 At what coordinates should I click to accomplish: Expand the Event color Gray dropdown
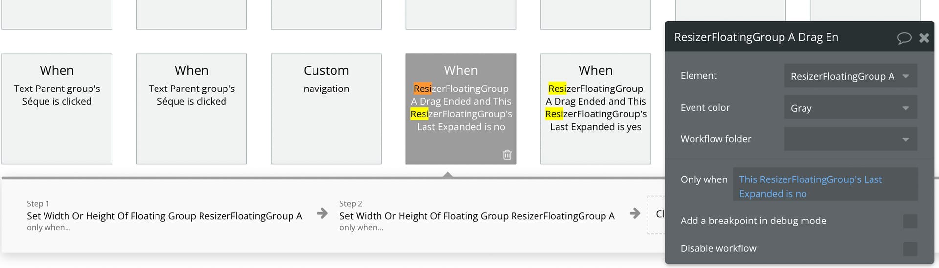tap(850, 108)
